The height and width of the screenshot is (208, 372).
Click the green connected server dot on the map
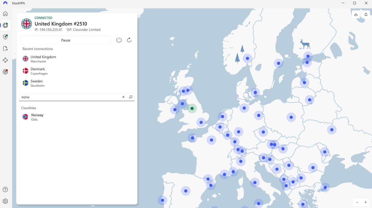click(x=192, y=108)
